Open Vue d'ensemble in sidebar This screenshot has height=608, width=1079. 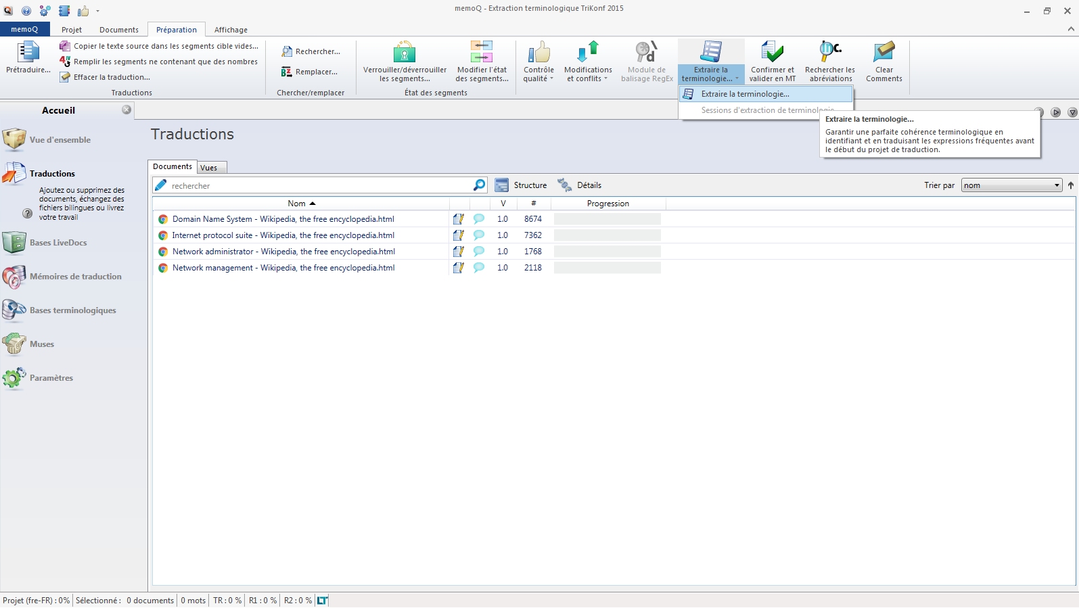click(47, 139)
